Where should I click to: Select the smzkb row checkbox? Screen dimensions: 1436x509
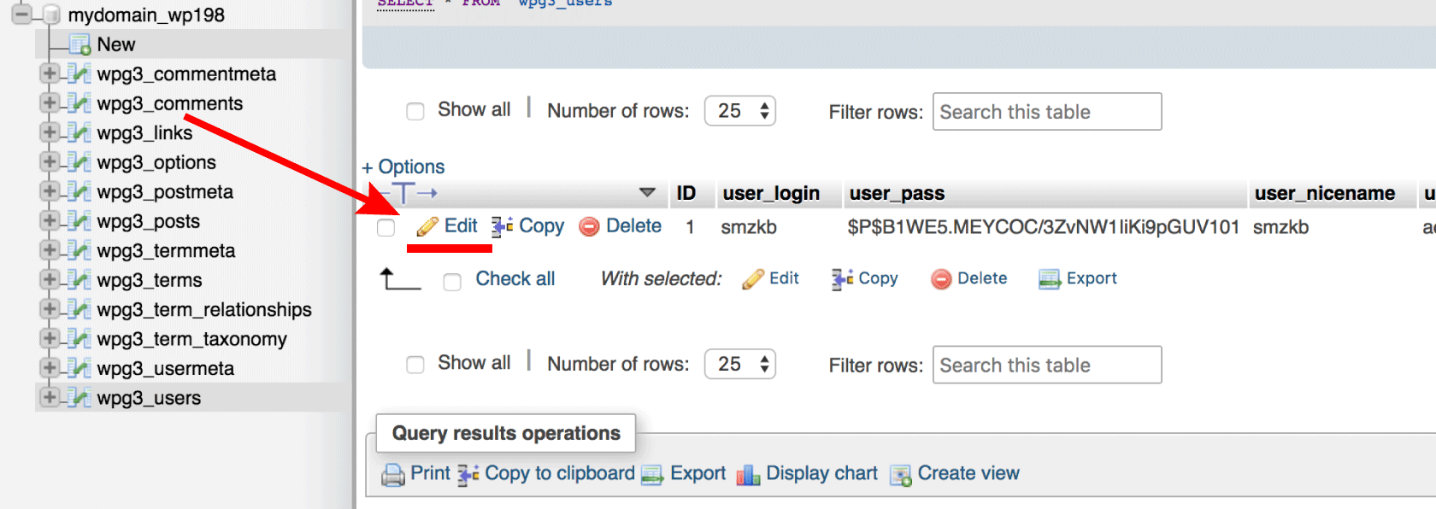386,227
